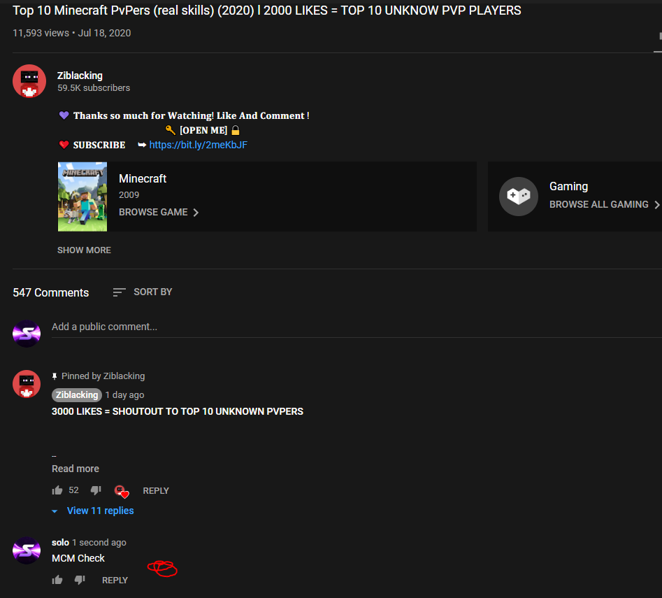This screenshot has height=598, width=662.
Task: Open the Sort By comments menu
Action: [143, 292]
